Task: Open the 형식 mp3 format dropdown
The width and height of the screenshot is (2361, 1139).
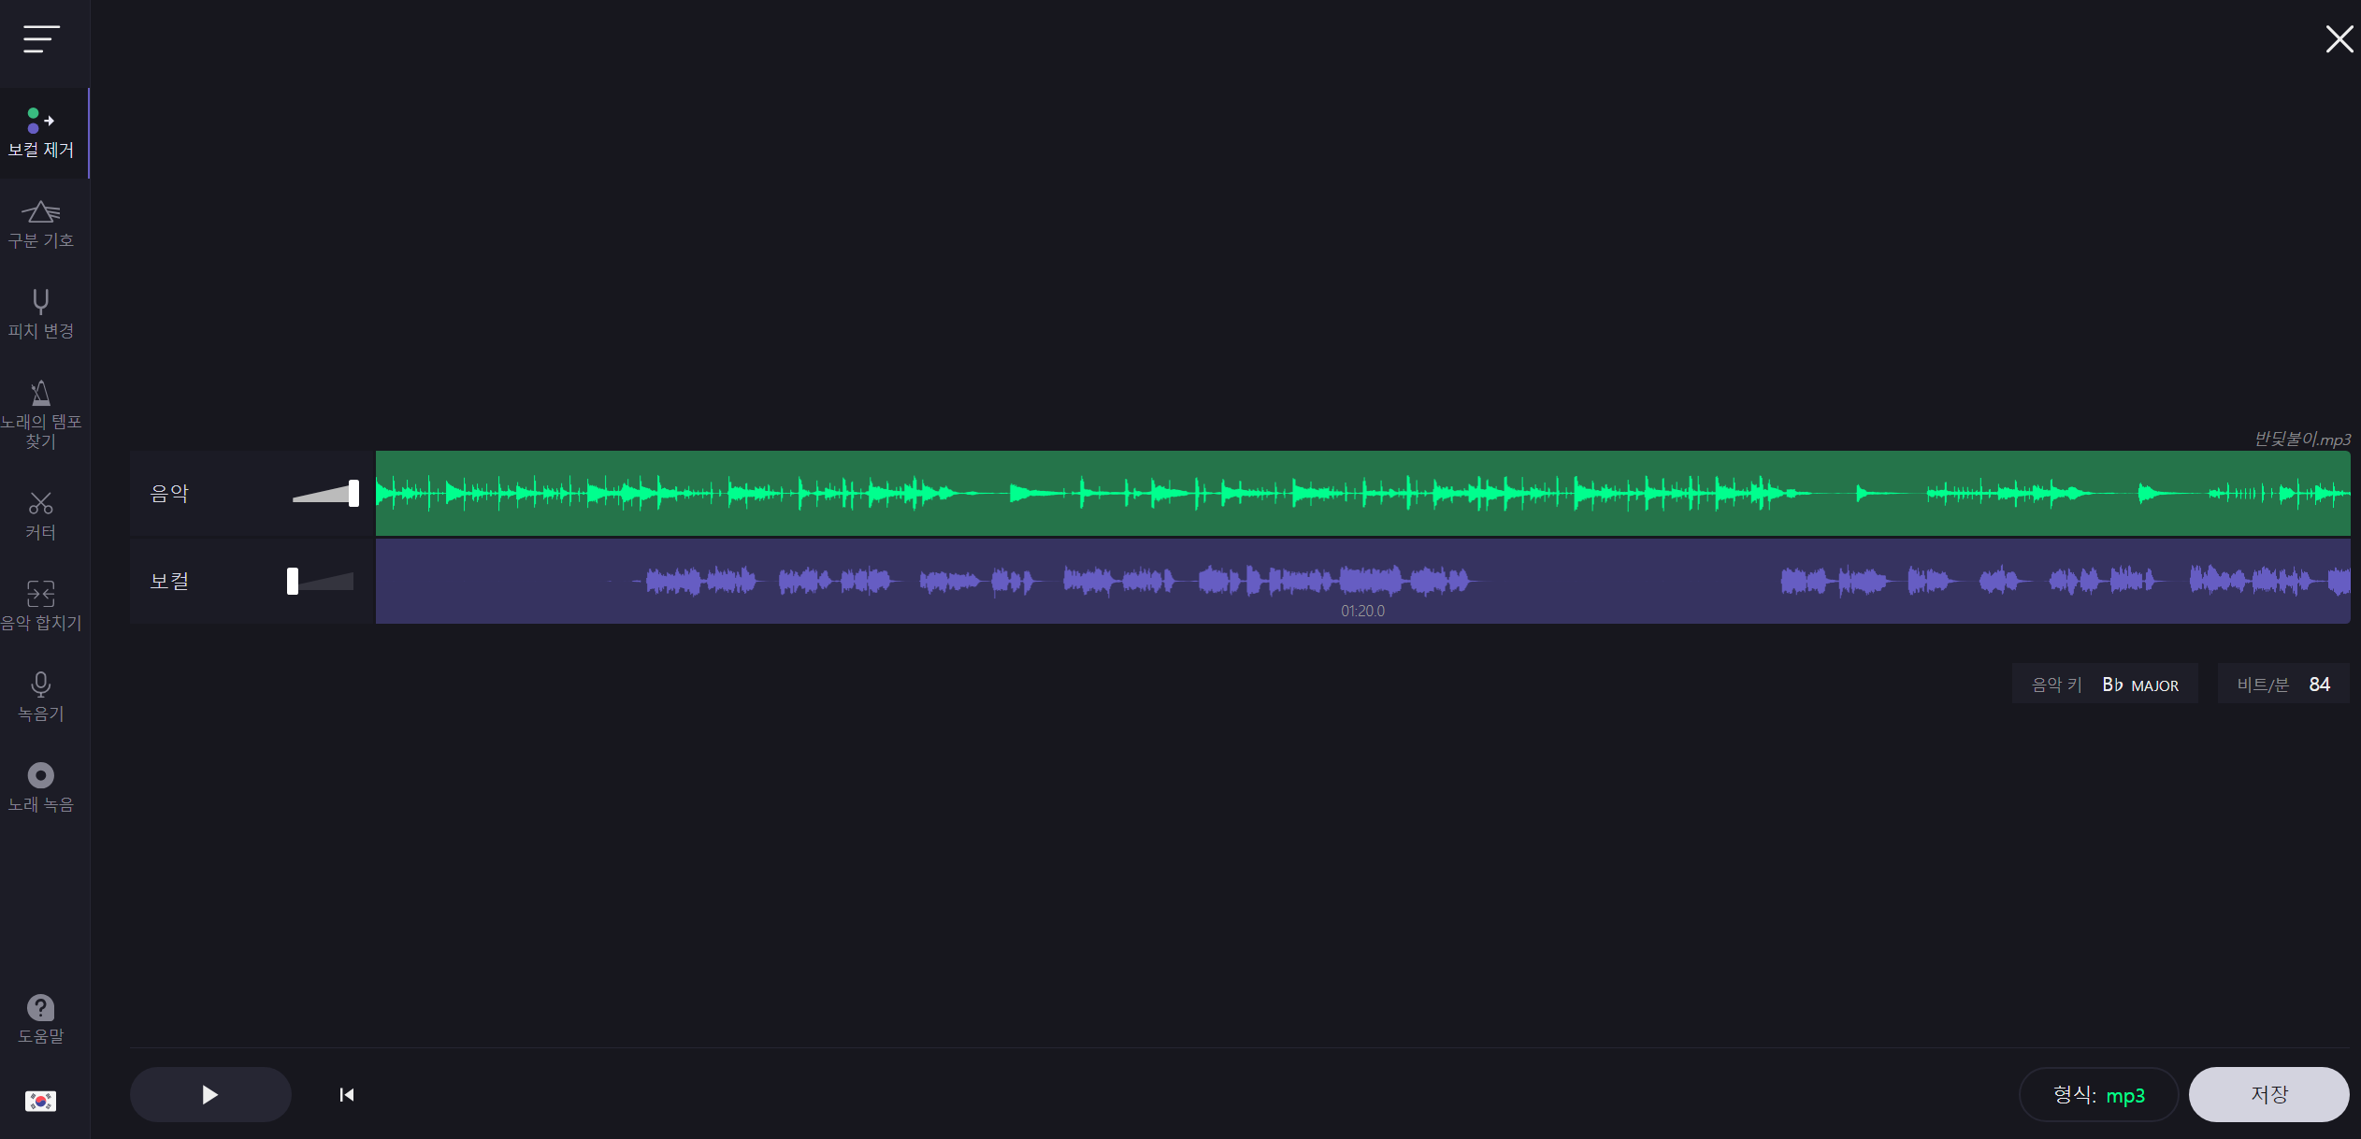Action: 2098,1094
